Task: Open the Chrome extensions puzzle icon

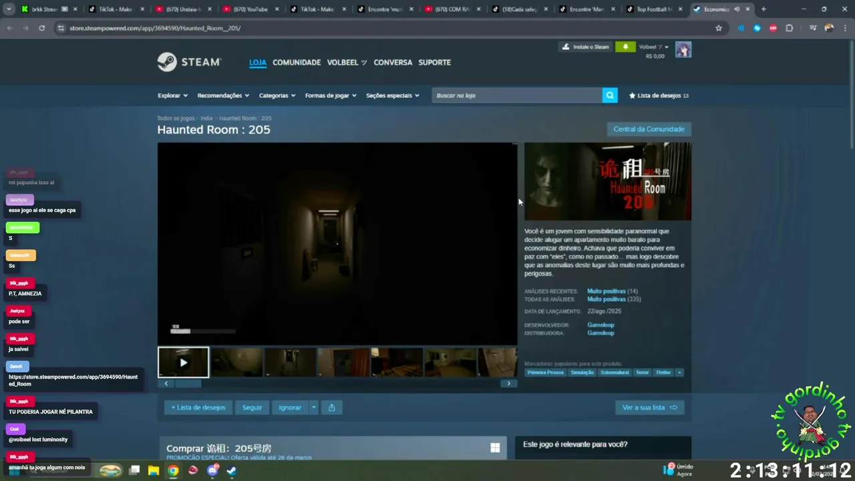Action: 790,28
